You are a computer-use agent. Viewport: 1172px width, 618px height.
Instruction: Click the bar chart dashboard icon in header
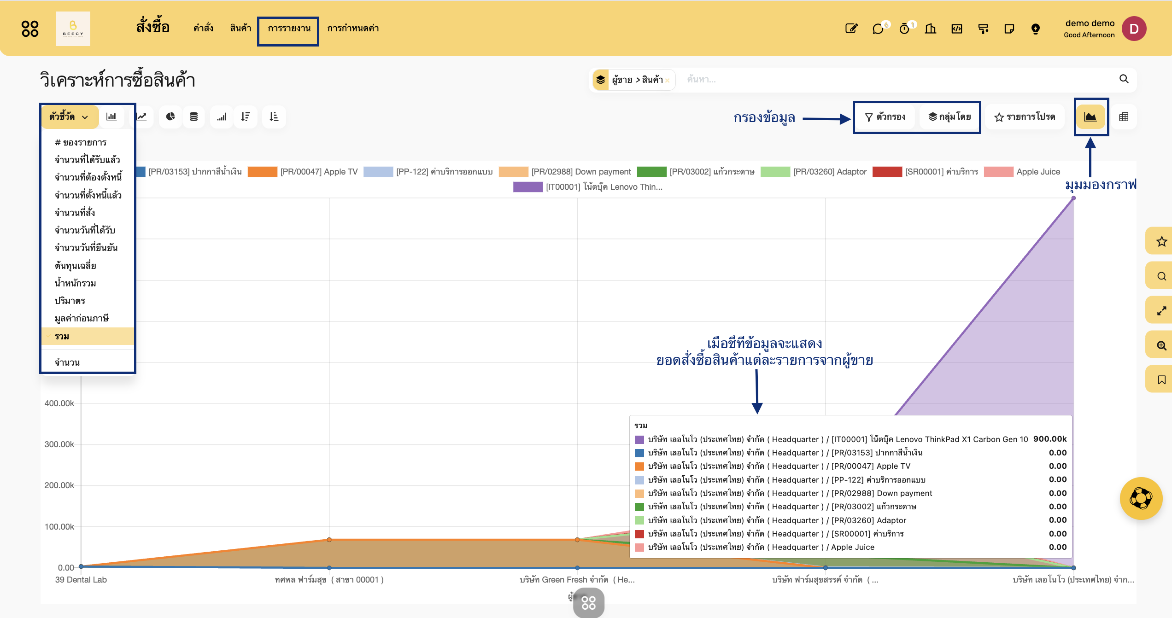(x=931, y=29)
